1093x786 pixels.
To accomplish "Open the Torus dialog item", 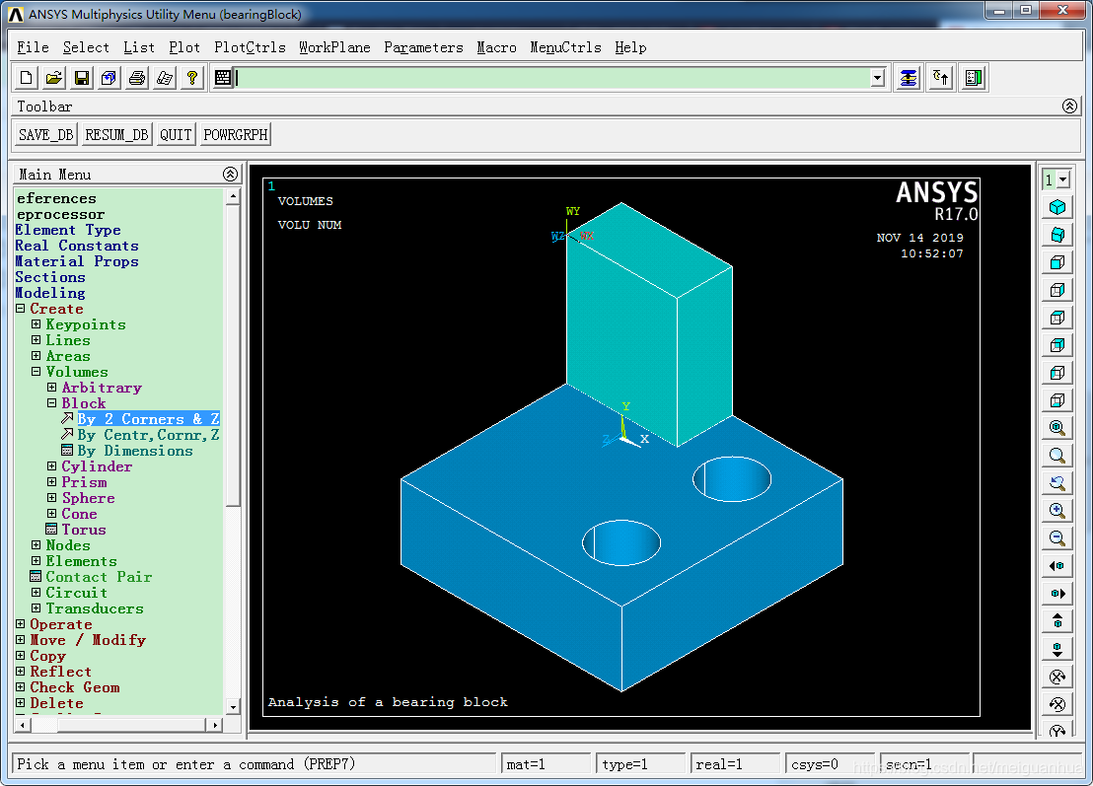I will tap(84, 530).
